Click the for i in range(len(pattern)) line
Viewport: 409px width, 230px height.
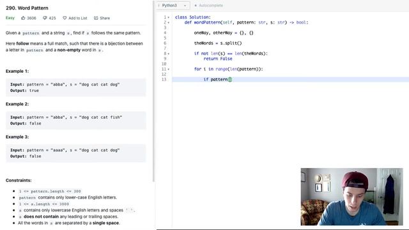coord(229,69)
